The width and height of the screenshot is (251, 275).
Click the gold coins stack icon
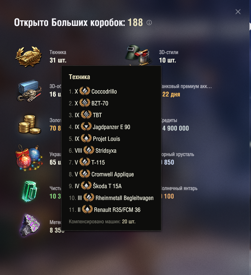coord(30,125)
